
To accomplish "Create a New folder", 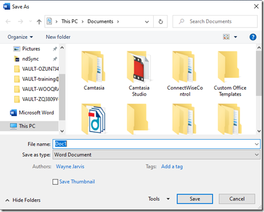I will coord(58,37).
